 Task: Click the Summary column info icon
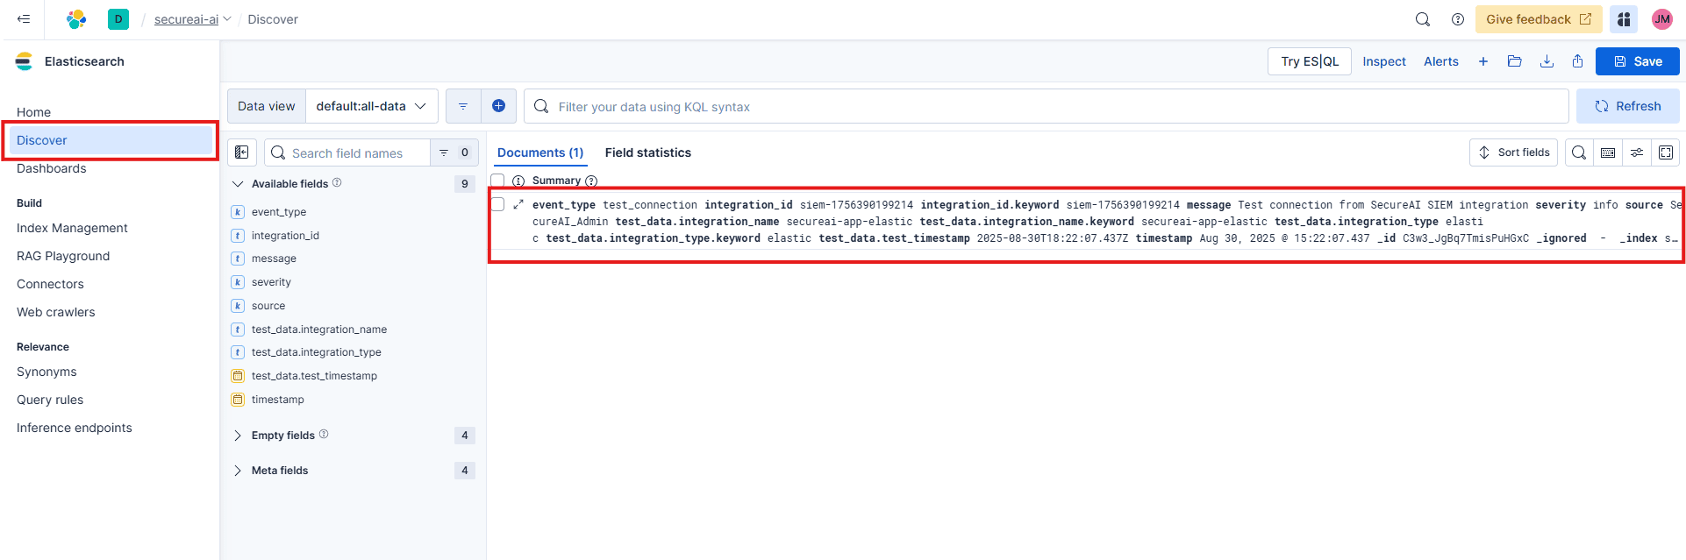click(591, 181)
